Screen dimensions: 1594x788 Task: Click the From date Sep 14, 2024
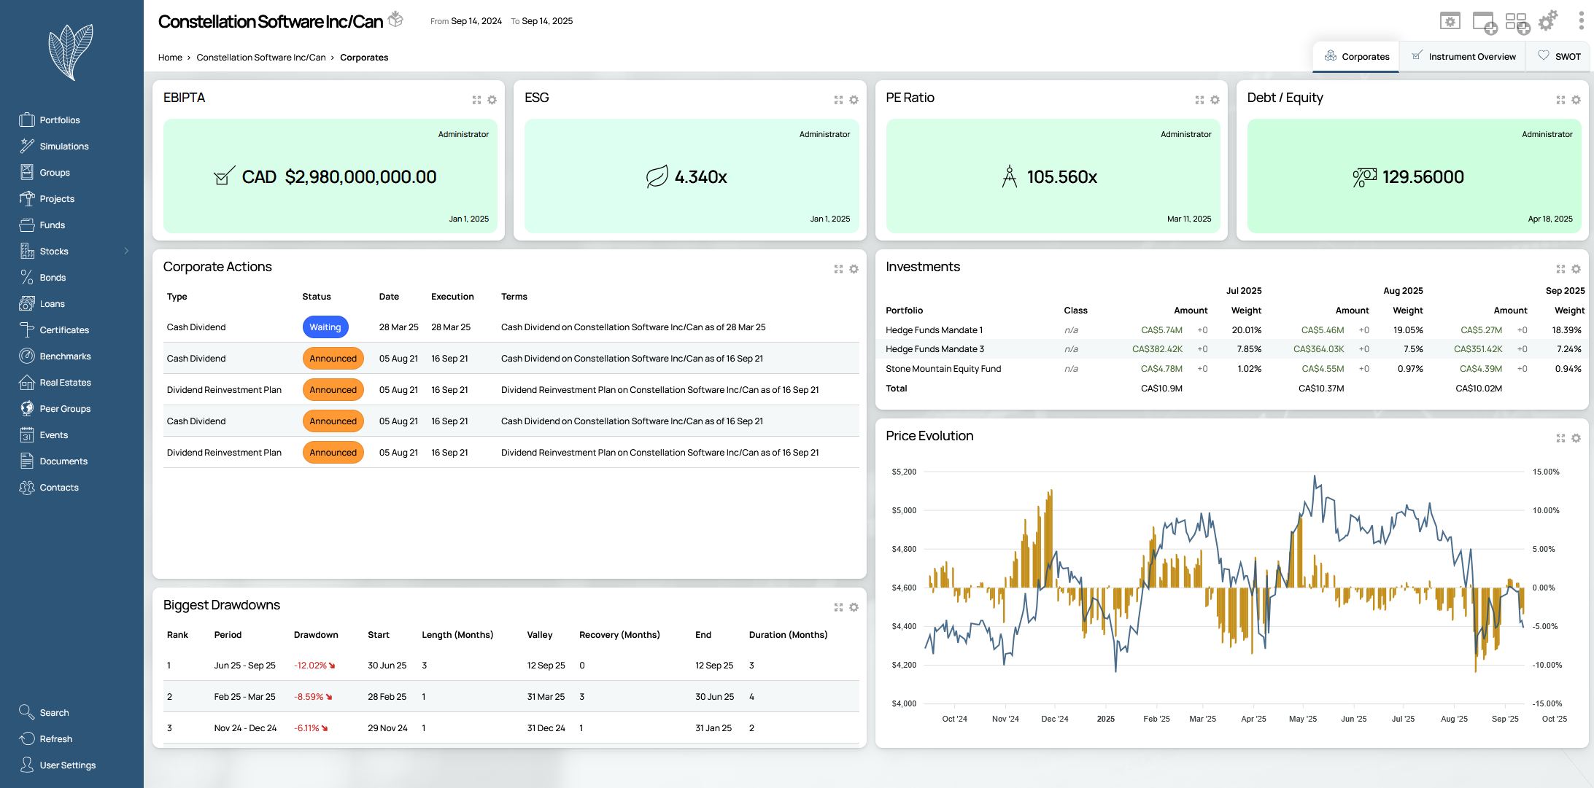(476, 21)
